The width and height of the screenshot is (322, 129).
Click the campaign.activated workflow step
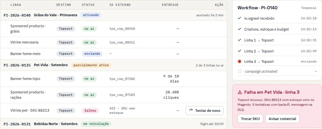(x=277, y=72)
